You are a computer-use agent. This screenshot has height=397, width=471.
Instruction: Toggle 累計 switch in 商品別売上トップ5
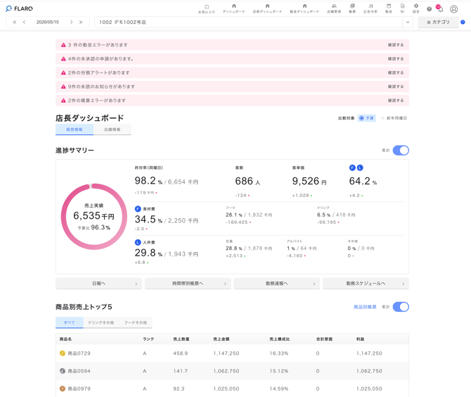401,307
